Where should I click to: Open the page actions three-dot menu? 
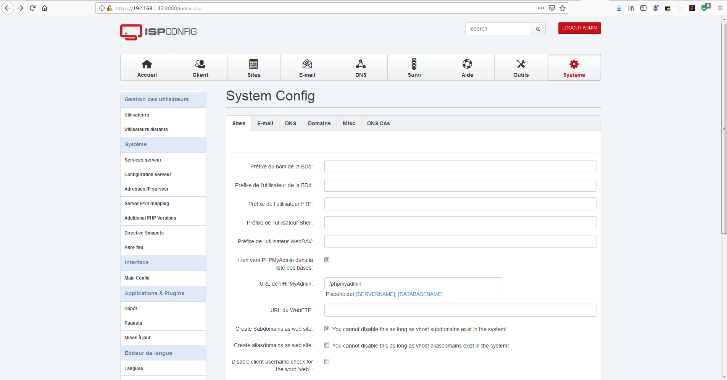(x=541, y=8)
